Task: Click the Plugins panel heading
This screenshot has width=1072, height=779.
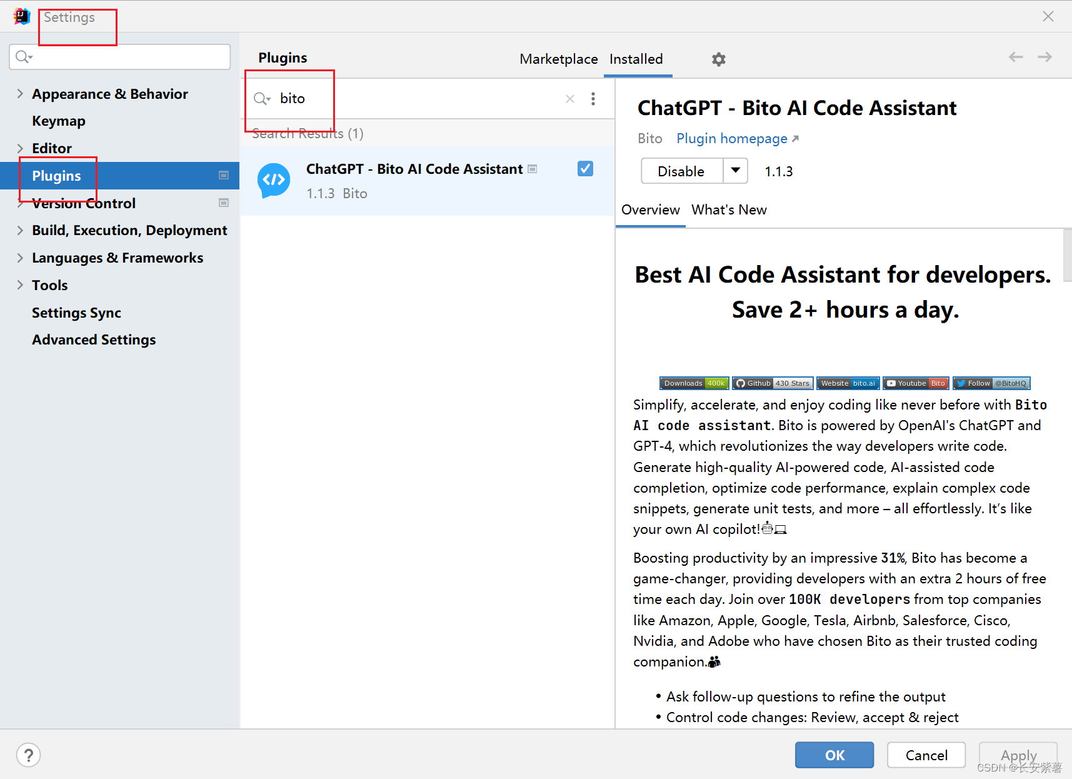Action: tap(283, 58)
